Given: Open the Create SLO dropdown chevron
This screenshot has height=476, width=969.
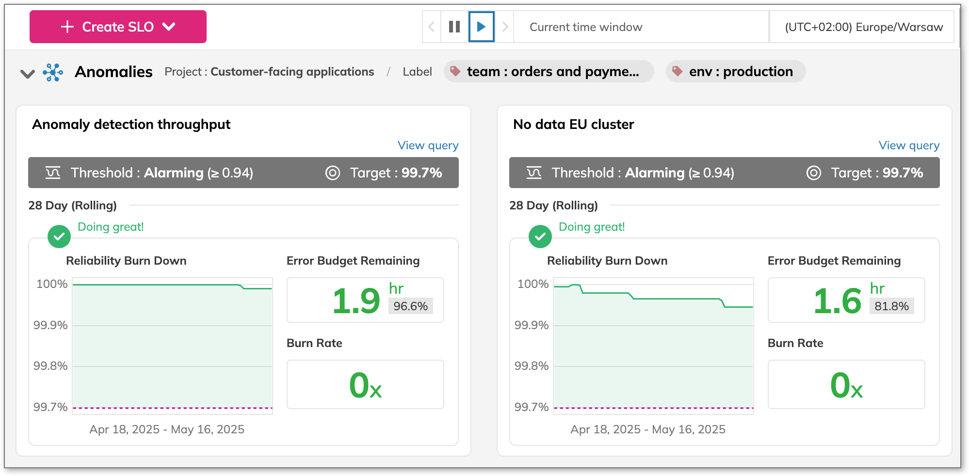Looking at the screenshot, I should coord(169,27).
